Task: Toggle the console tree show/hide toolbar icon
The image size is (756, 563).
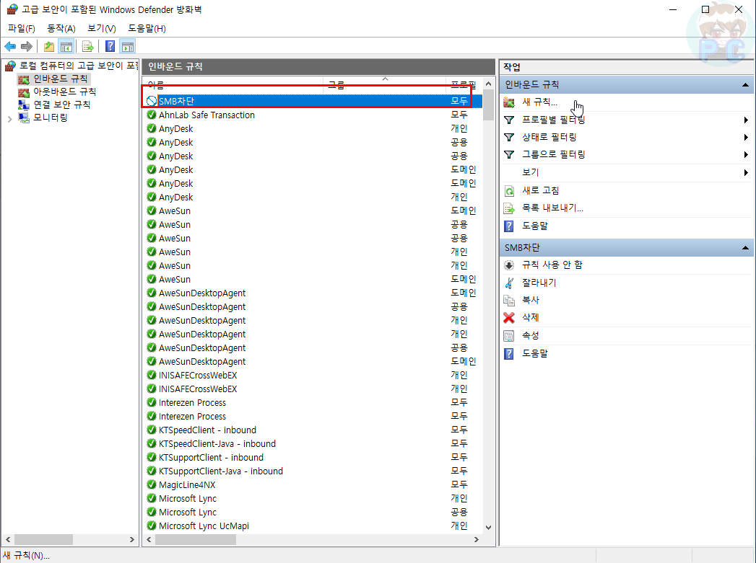Action: pyautogui.click(x=66, y=47)
